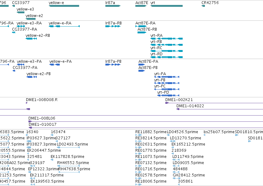Click the yrt-PB protein label
This screenshot has height=186, width=263.
pyautogui.click(x=160, y=80)
